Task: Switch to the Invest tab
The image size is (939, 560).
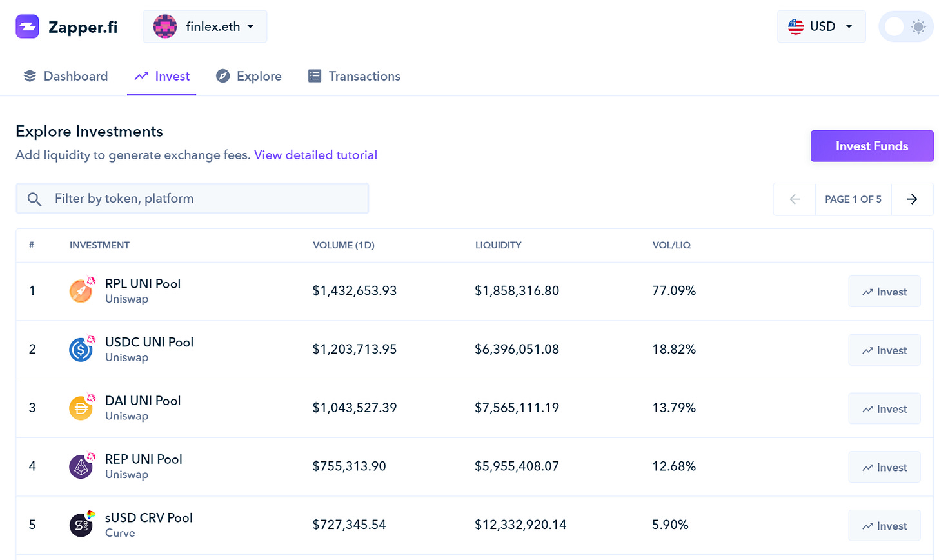Action: [x=162, y=76]
